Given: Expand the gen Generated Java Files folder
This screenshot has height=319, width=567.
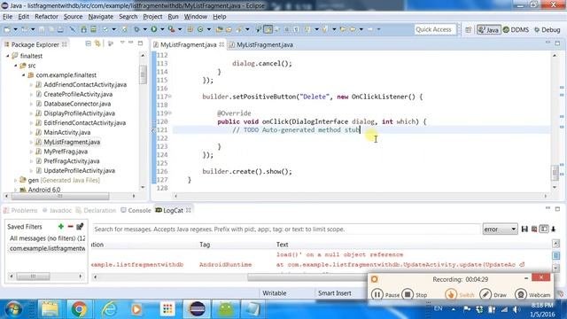Looking at the screenshot, I should [x=16, y=180].
